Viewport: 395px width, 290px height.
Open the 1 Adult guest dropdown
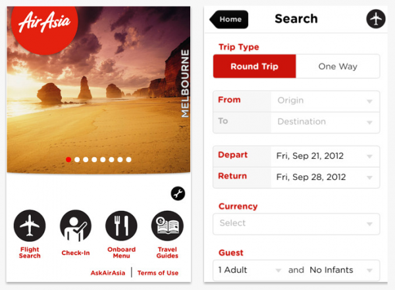click(249, 270)
